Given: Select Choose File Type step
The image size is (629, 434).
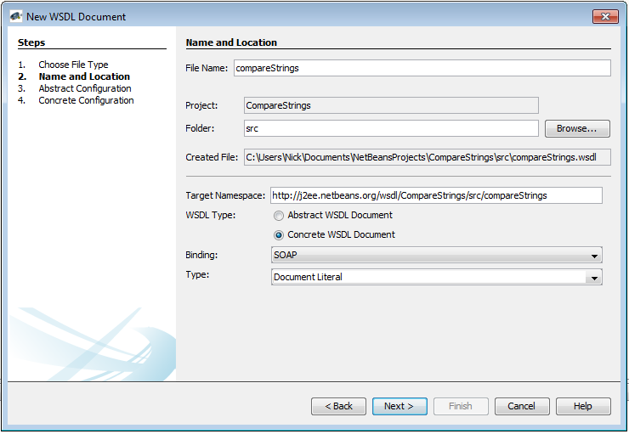Looking at the screenshot, I should pyautogui.click(x=73, y=65).
